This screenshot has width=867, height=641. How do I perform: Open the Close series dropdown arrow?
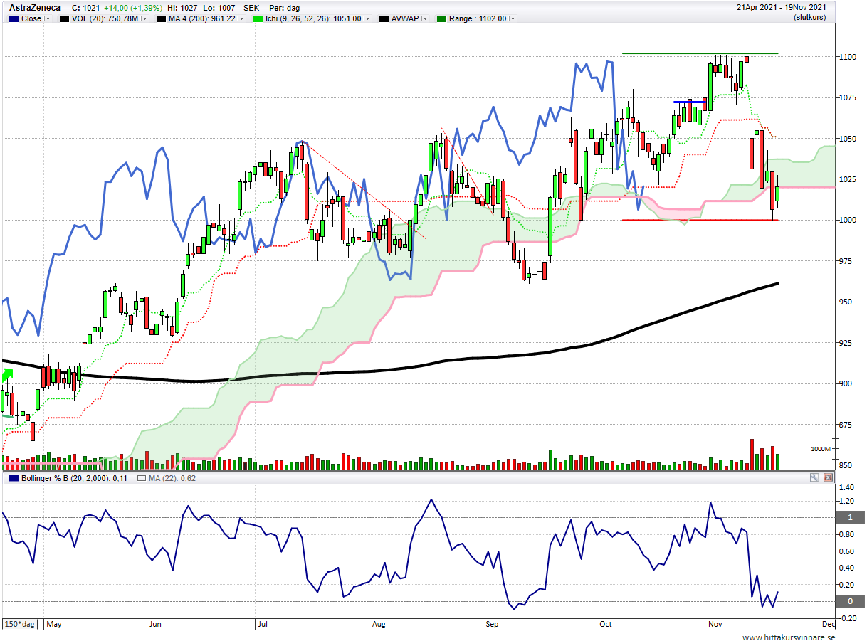(48, 18)
